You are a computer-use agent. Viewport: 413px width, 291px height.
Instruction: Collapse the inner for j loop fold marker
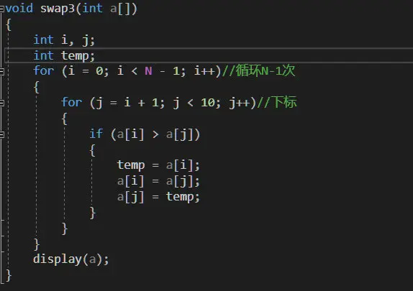pos(2,103)
